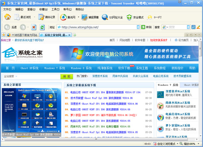Click the 雨林木风Win7系统 thumbnail icon
Screen dimensions: 203x147
(x=160, y=106)
